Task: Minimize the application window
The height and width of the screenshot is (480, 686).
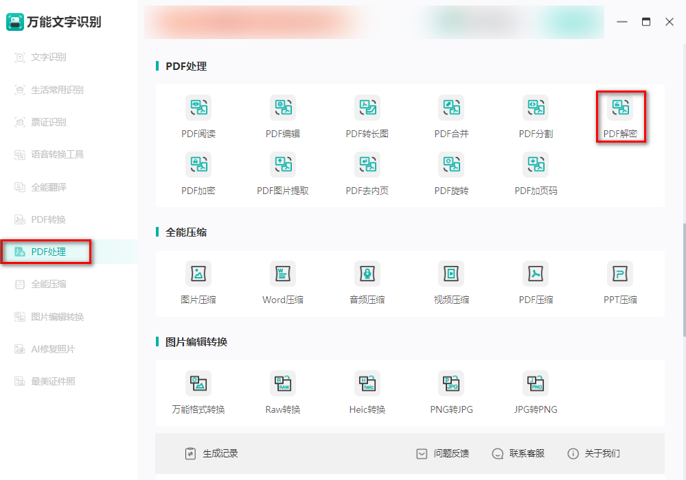Action: [622, 22]
